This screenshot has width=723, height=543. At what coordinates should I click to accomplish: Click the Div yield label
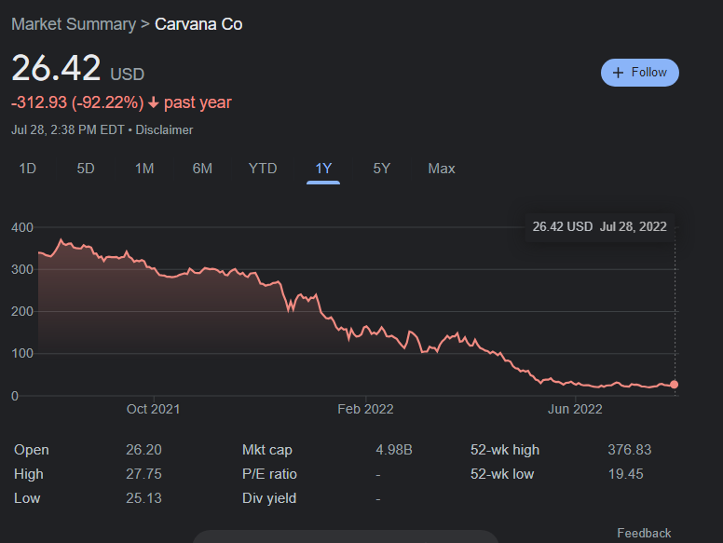click(269, 498)
